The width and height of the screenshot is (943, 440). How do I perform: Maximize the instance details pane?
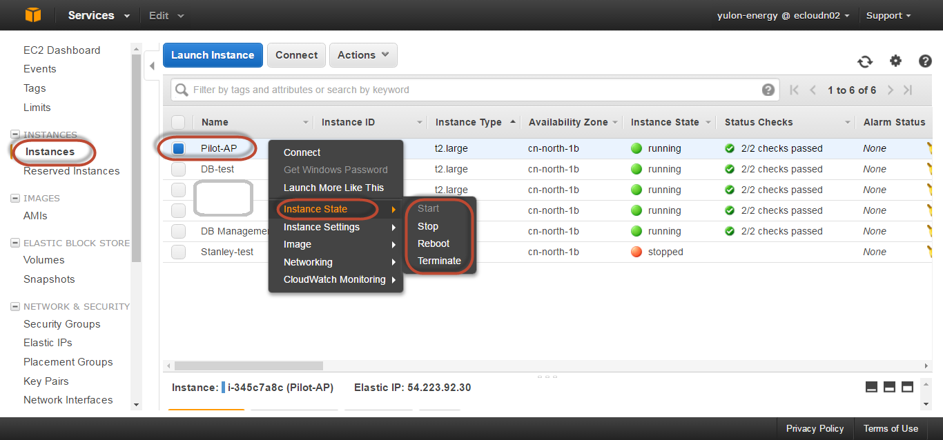click(907, 387)
